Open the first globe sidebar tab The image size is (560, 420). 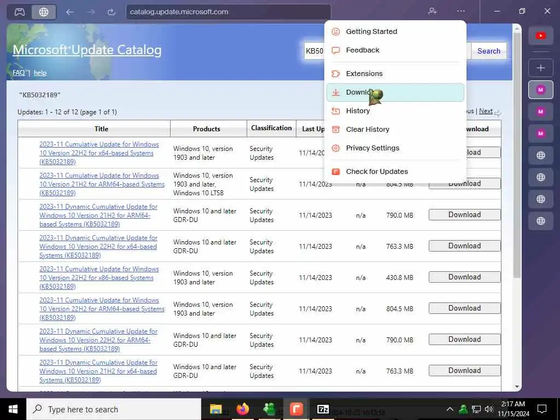pyautogui.click(x=541, y=155)
